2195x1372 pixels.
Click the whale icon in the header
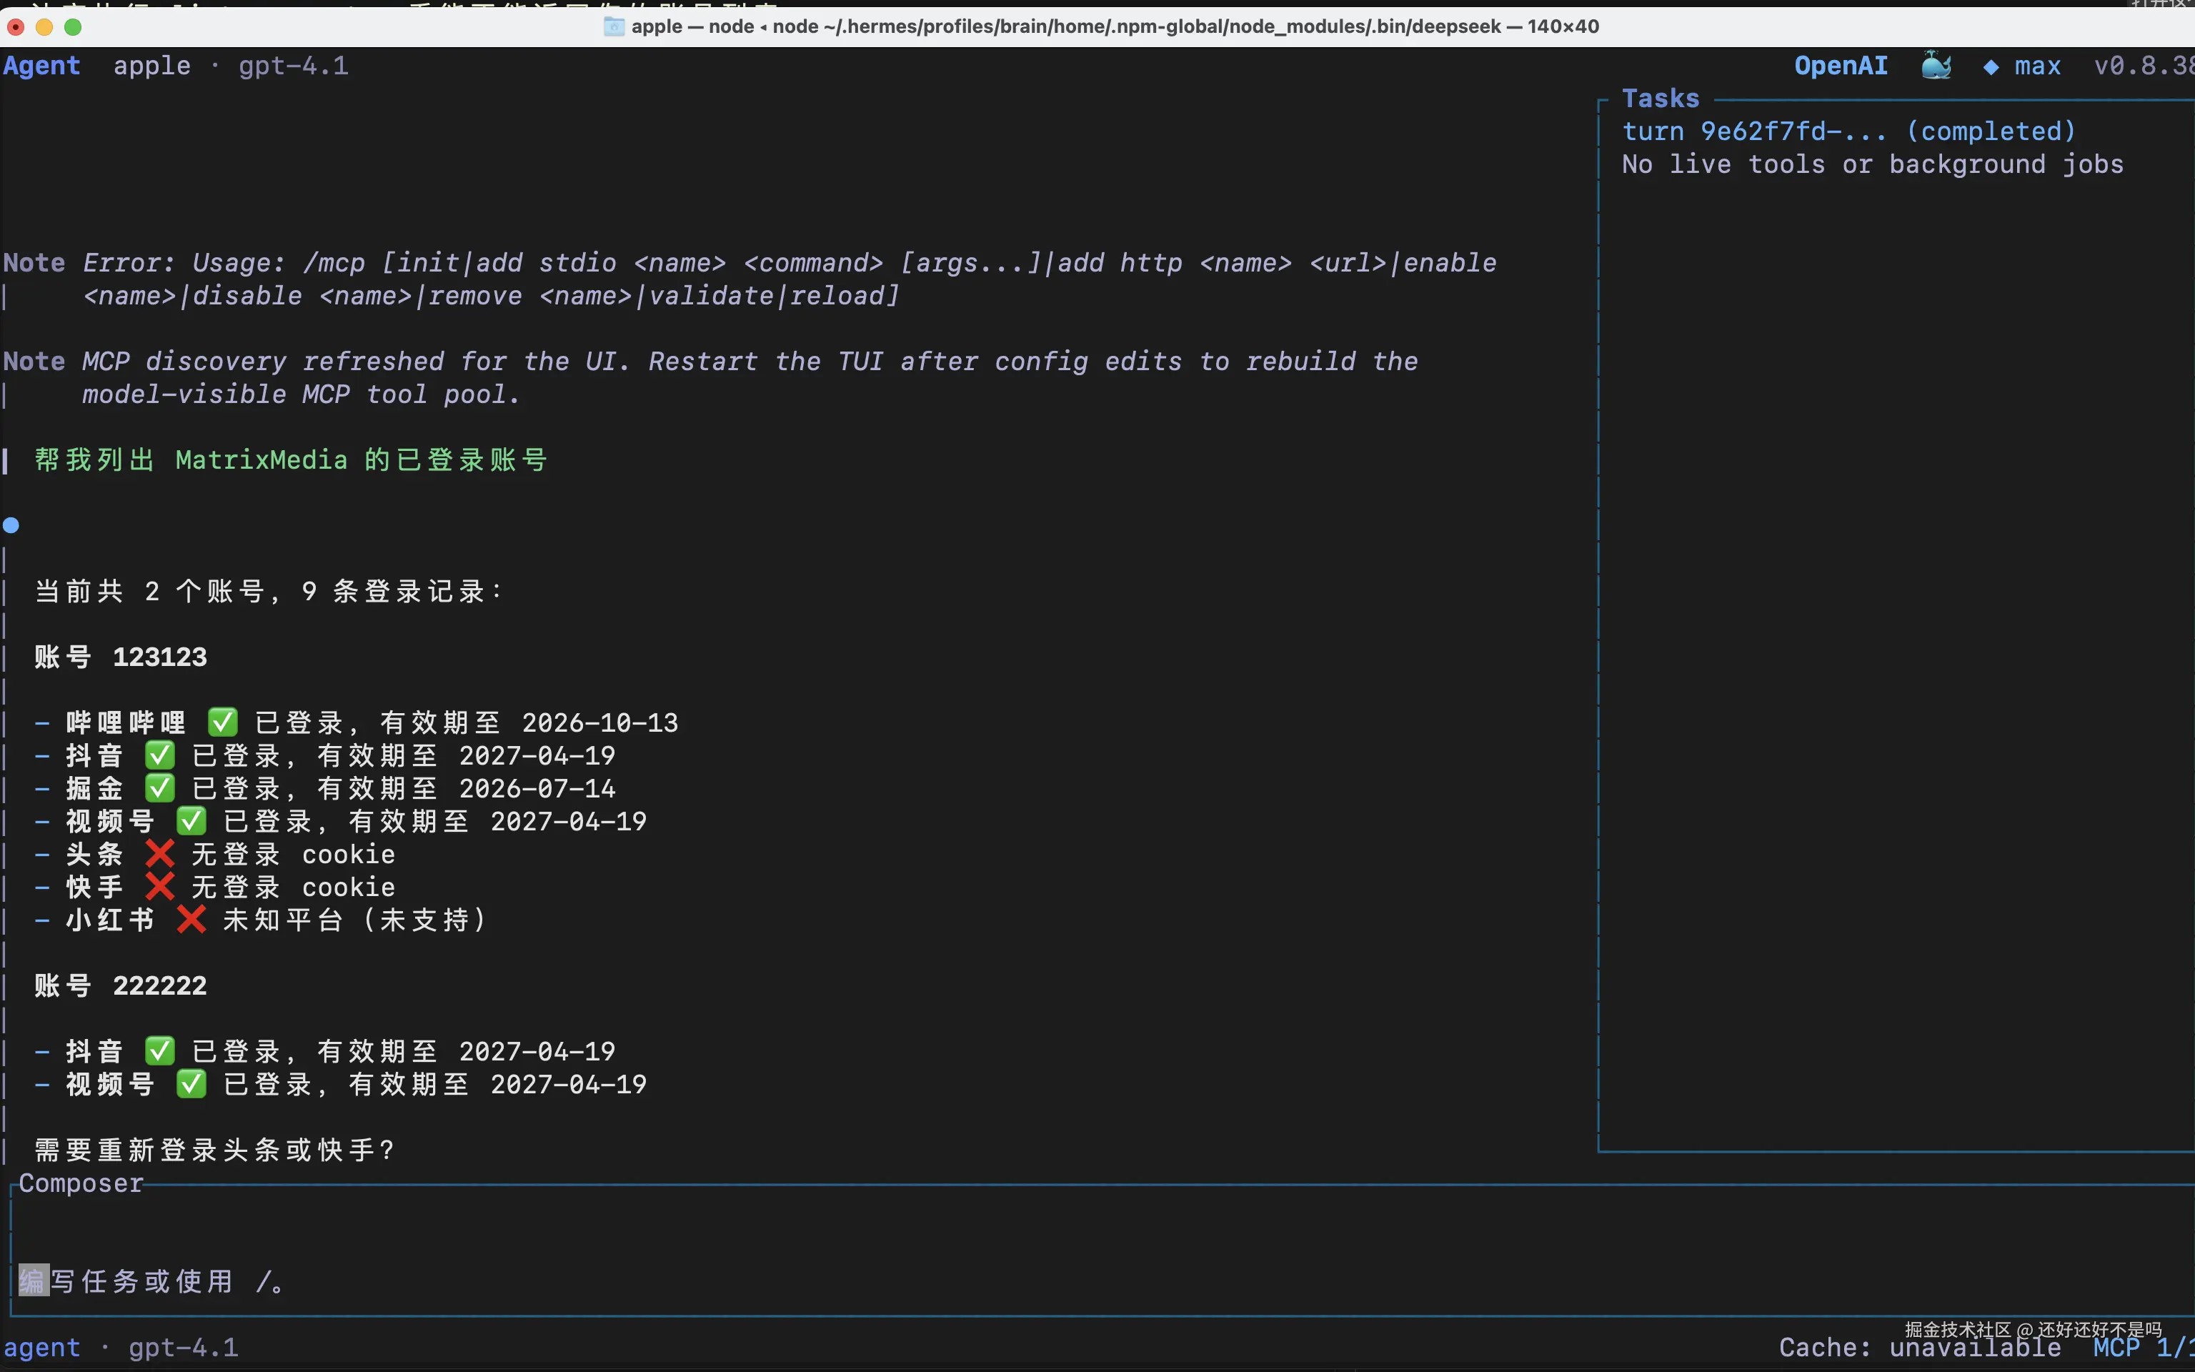(1936, 65)
